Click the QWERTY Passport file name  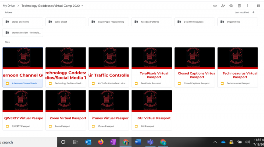point(21,126)
